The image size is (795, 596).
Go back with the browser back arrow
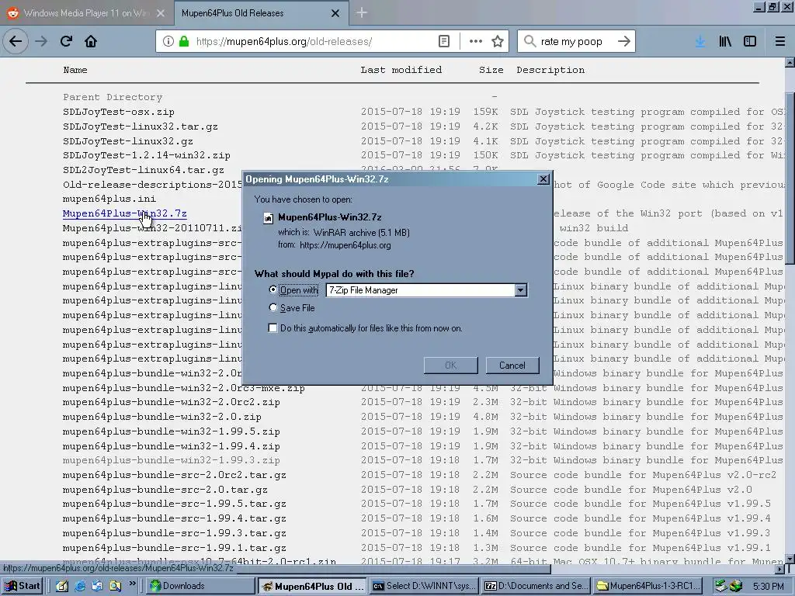[x=16, y=41]
